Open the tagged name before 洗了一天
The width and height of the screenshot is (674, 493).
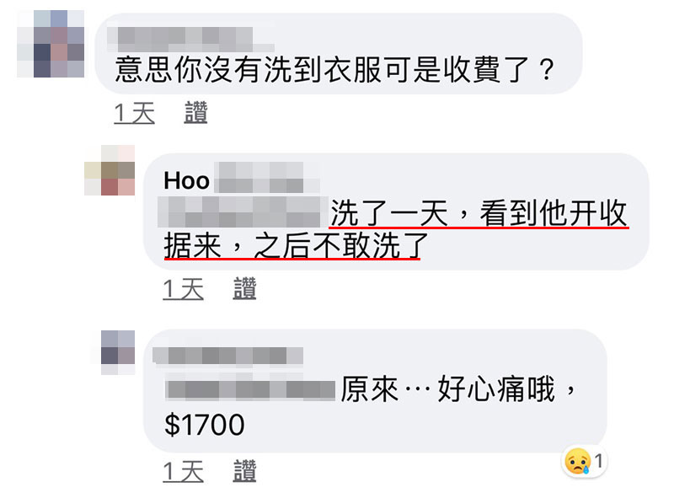(x=243, y=212)
